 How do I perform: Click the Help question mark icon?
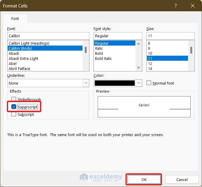point(175,6)
